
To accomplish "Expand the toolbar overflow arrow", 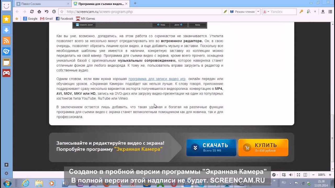I will (315, 11).
